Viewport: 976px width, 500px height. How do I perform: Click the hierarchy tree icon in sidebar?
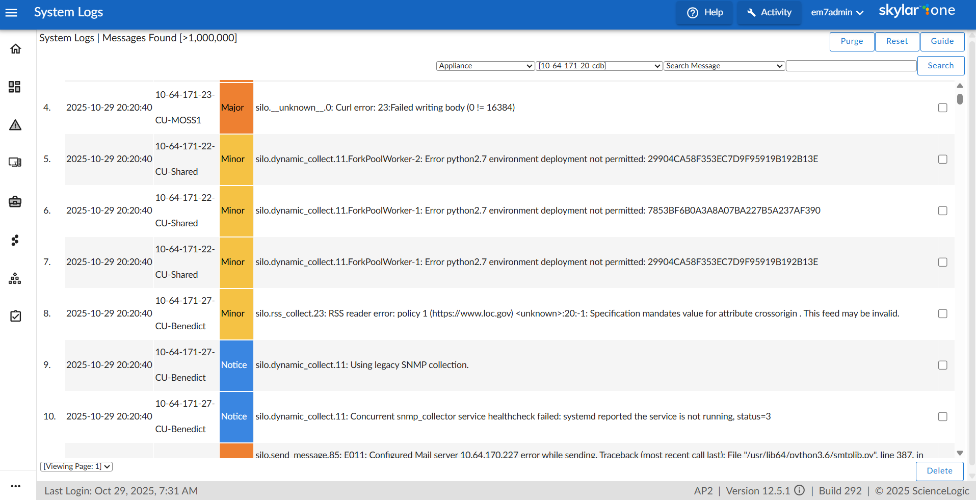tap(15, 279)
